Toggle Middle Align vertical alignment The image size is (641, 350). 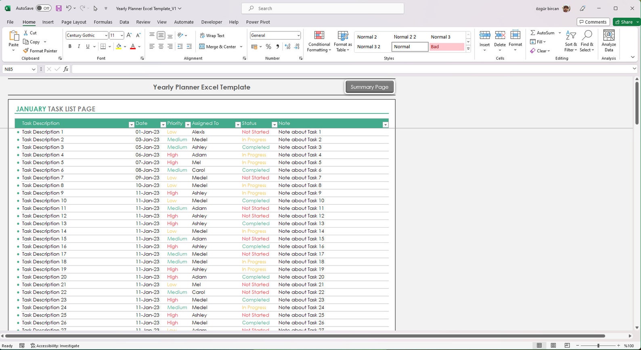(161, 35)
